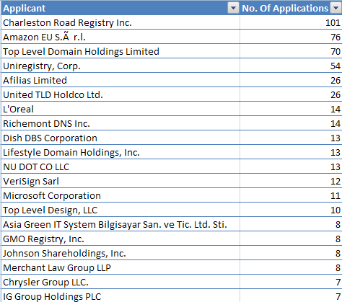Select the Merchant Law Group LLP cell

click(120, 267)
